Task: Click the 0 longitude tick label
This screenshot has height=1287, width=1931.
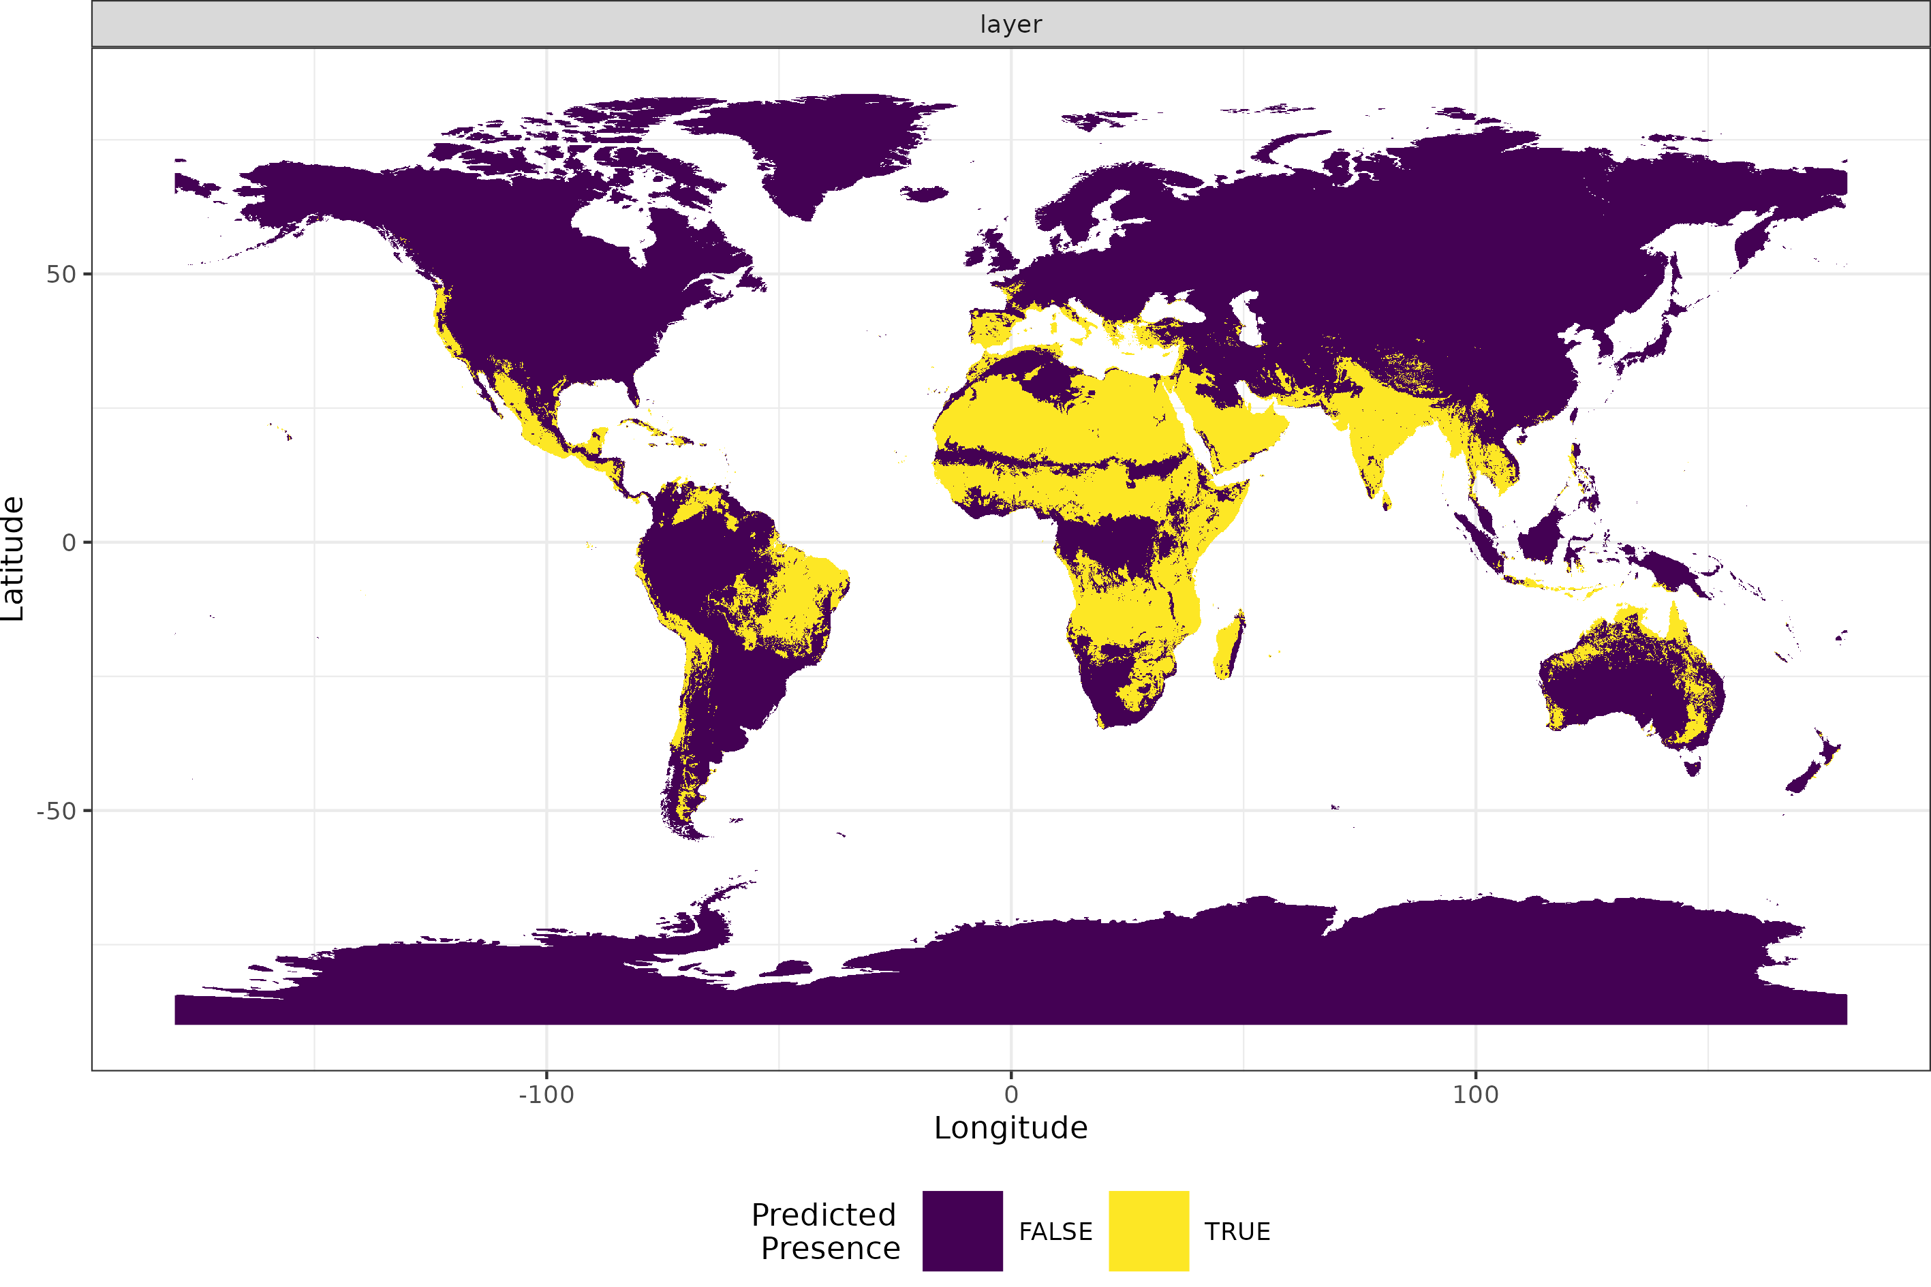Action: [x=1011, y=1095]
